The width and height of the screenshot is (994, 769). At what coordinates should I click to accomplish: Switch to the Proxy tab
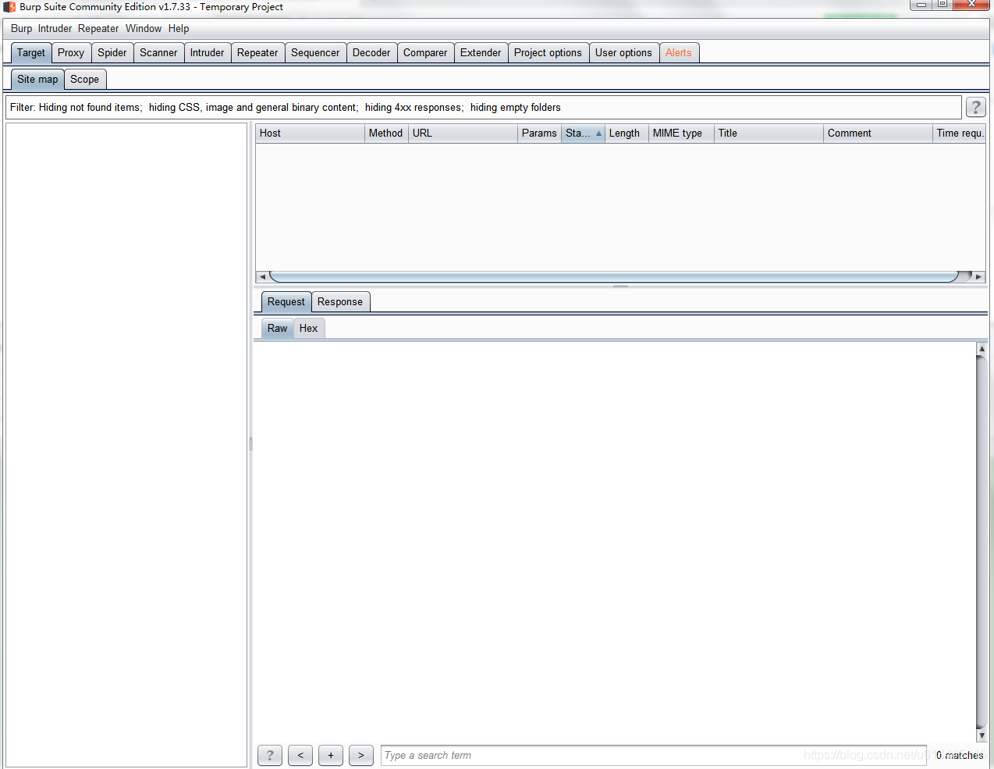[70, 53]
